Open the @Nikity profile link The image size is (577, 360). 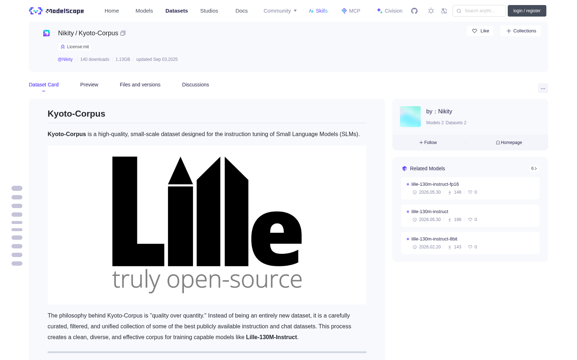(65, 59)
